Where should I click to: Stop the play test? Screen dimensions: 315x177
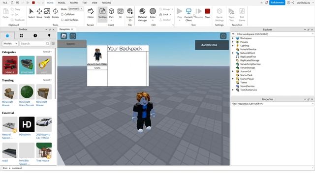click(208, 13)
